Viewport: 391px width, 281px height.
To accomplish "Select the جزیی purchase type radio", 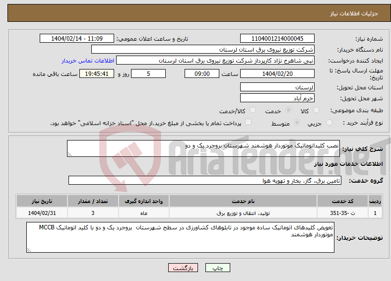I will [x=329, y=122].
